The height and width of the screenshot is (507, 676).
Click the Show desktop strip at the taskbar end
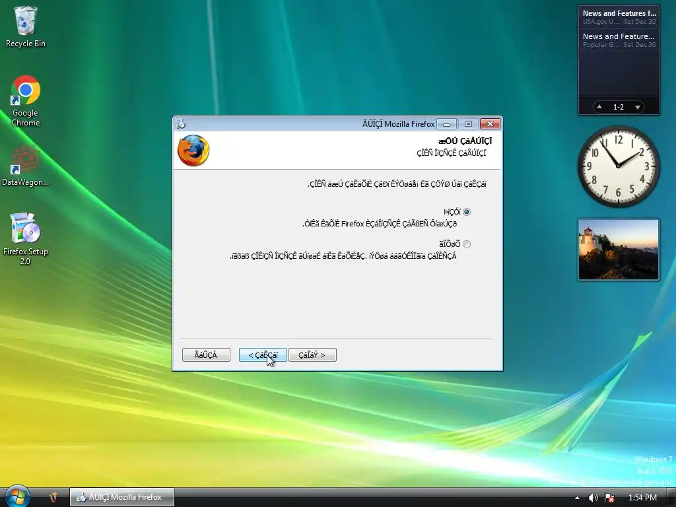click(671, 497)
